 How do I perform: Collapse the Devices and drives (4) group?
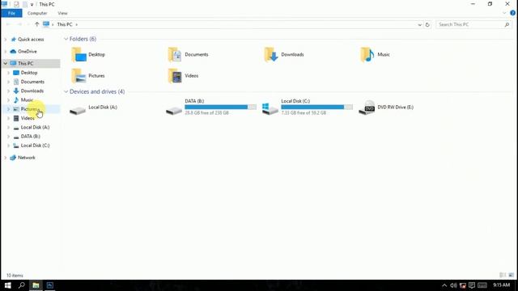(x=66, y=91)
